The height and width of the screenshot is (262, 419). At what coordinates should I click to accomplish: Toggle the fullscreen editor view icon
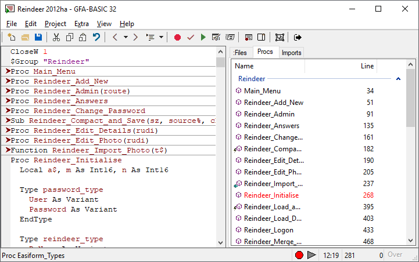tap(280, 37)
